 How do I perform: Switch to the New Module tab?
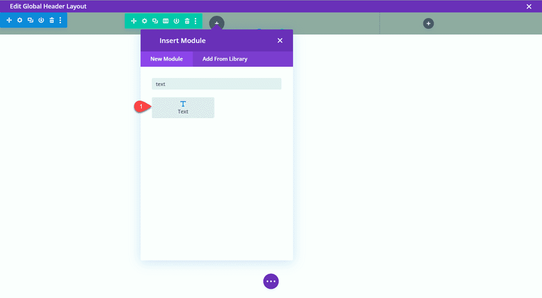coord(167,59)
